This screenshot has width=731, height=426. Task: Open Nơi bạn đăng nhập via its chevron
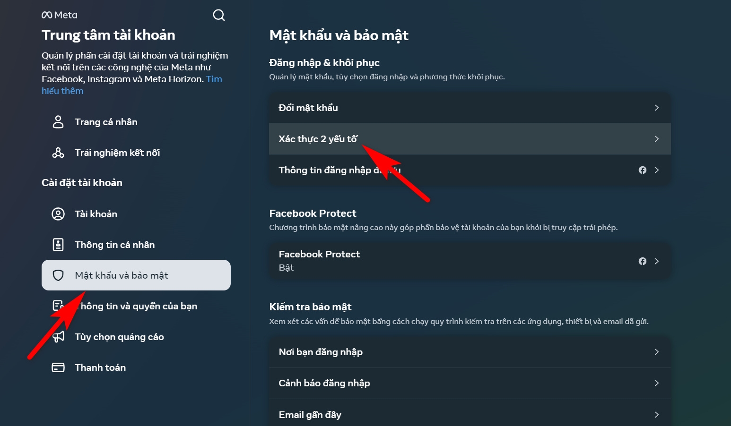(x=656, y=351)
